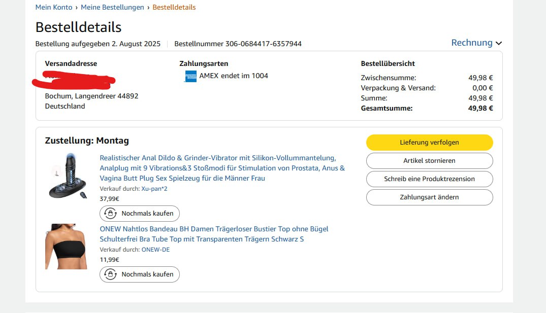546x313 pixels.
Task: Go to Mein Konto breadcrumb
Action: click(x=54, y=7)
